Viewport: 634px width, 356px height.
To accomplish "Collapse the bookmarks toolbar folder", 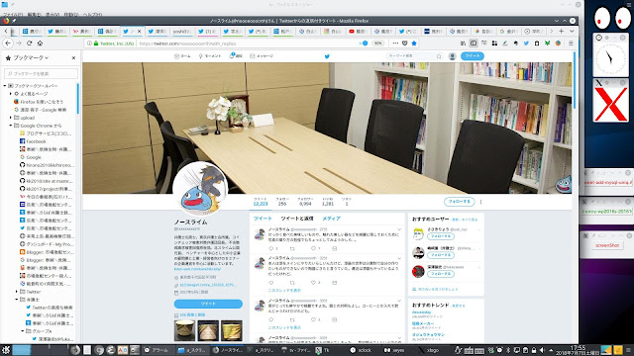I will [5, 86].
